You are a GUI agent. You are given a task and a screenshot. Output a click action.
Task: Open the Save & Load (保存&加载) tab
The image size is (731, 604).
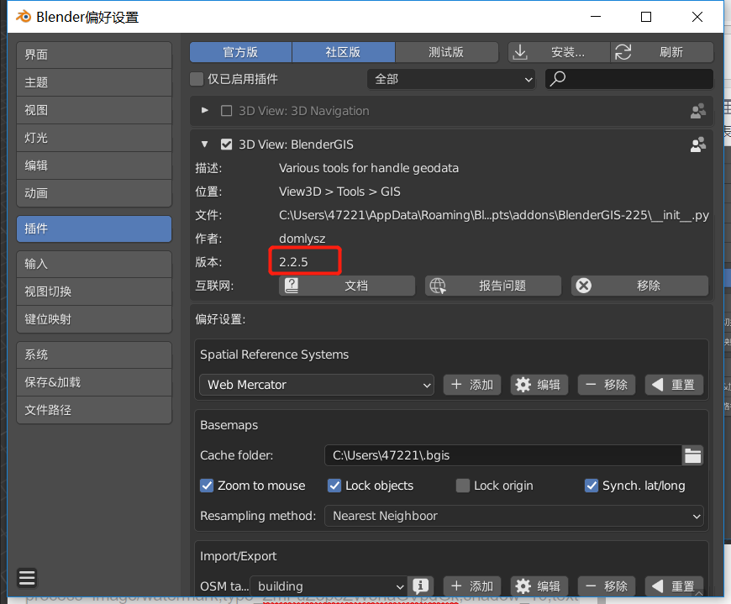94,382
